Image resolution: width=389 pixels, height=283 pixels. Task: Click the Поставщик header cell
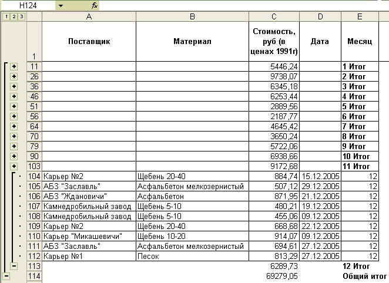pos(89,41)
